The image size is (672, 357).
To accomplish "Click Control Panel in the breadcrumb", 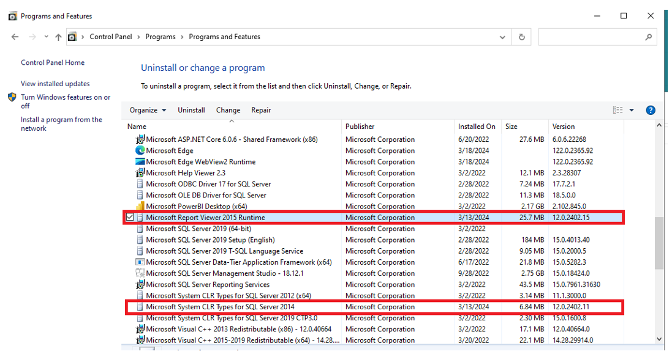I will [x=111, y=37].
